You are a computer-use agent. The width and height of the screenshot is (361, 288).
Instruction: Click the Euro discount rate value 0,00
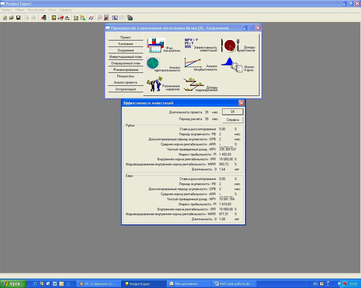[x=222, y=179]
